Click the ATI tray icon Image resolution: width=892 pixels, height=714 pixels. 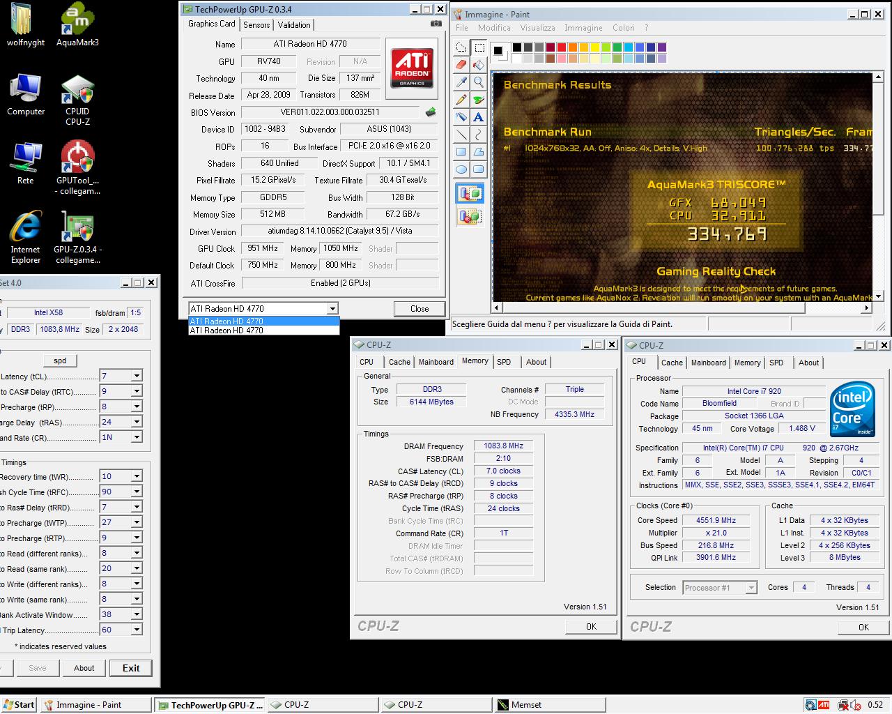coord(824,705)
